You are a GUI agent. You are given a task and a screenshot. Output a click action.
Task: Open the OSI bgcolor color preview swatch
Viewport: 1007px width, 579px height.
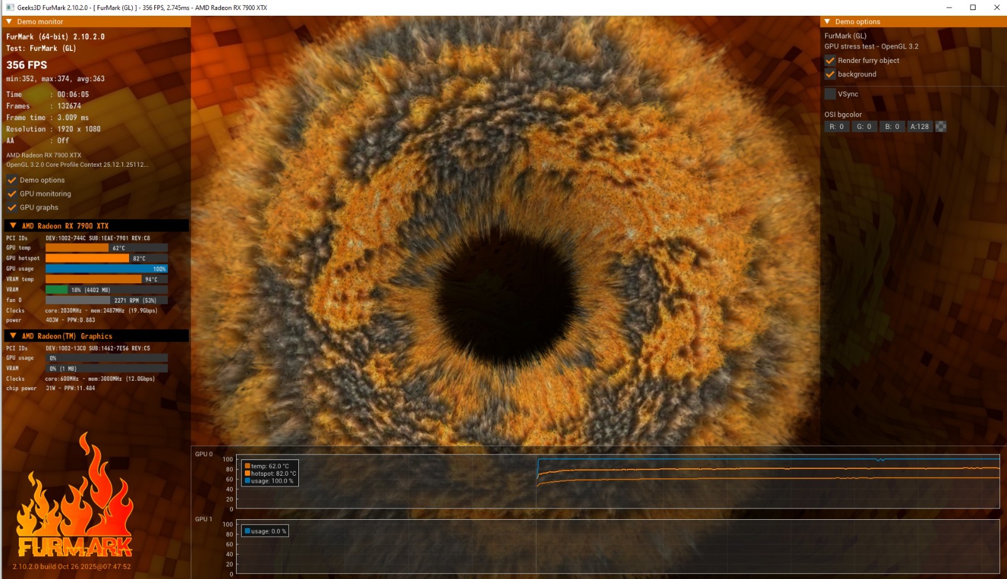941,126
